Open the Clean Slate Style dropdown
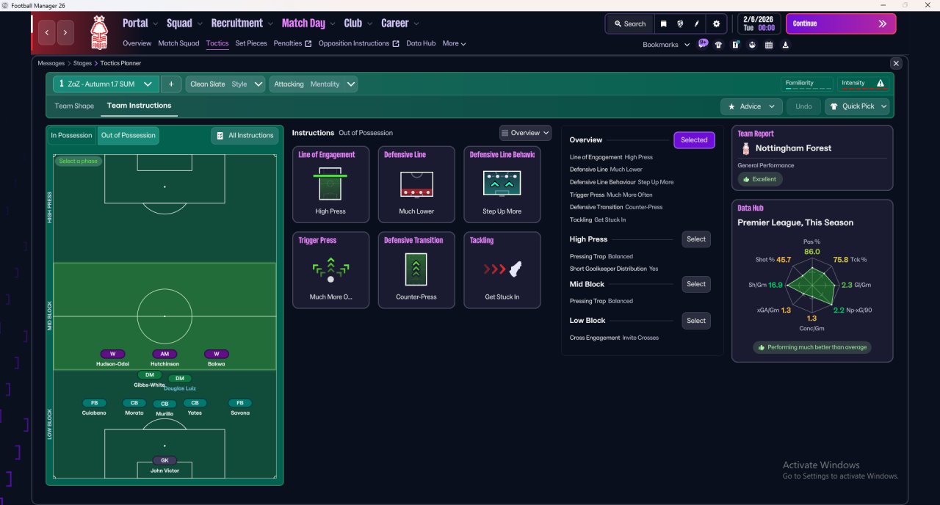 (225, 84)
